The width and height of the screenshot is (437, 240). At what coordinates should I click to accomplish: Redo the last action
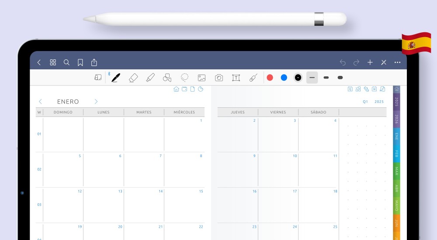(x=356, y=62)
